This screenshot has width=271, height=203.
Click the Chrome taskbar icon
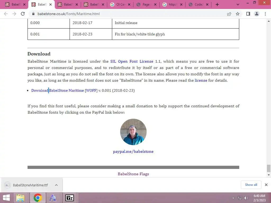pyautogui.click(x=38, y=198)
